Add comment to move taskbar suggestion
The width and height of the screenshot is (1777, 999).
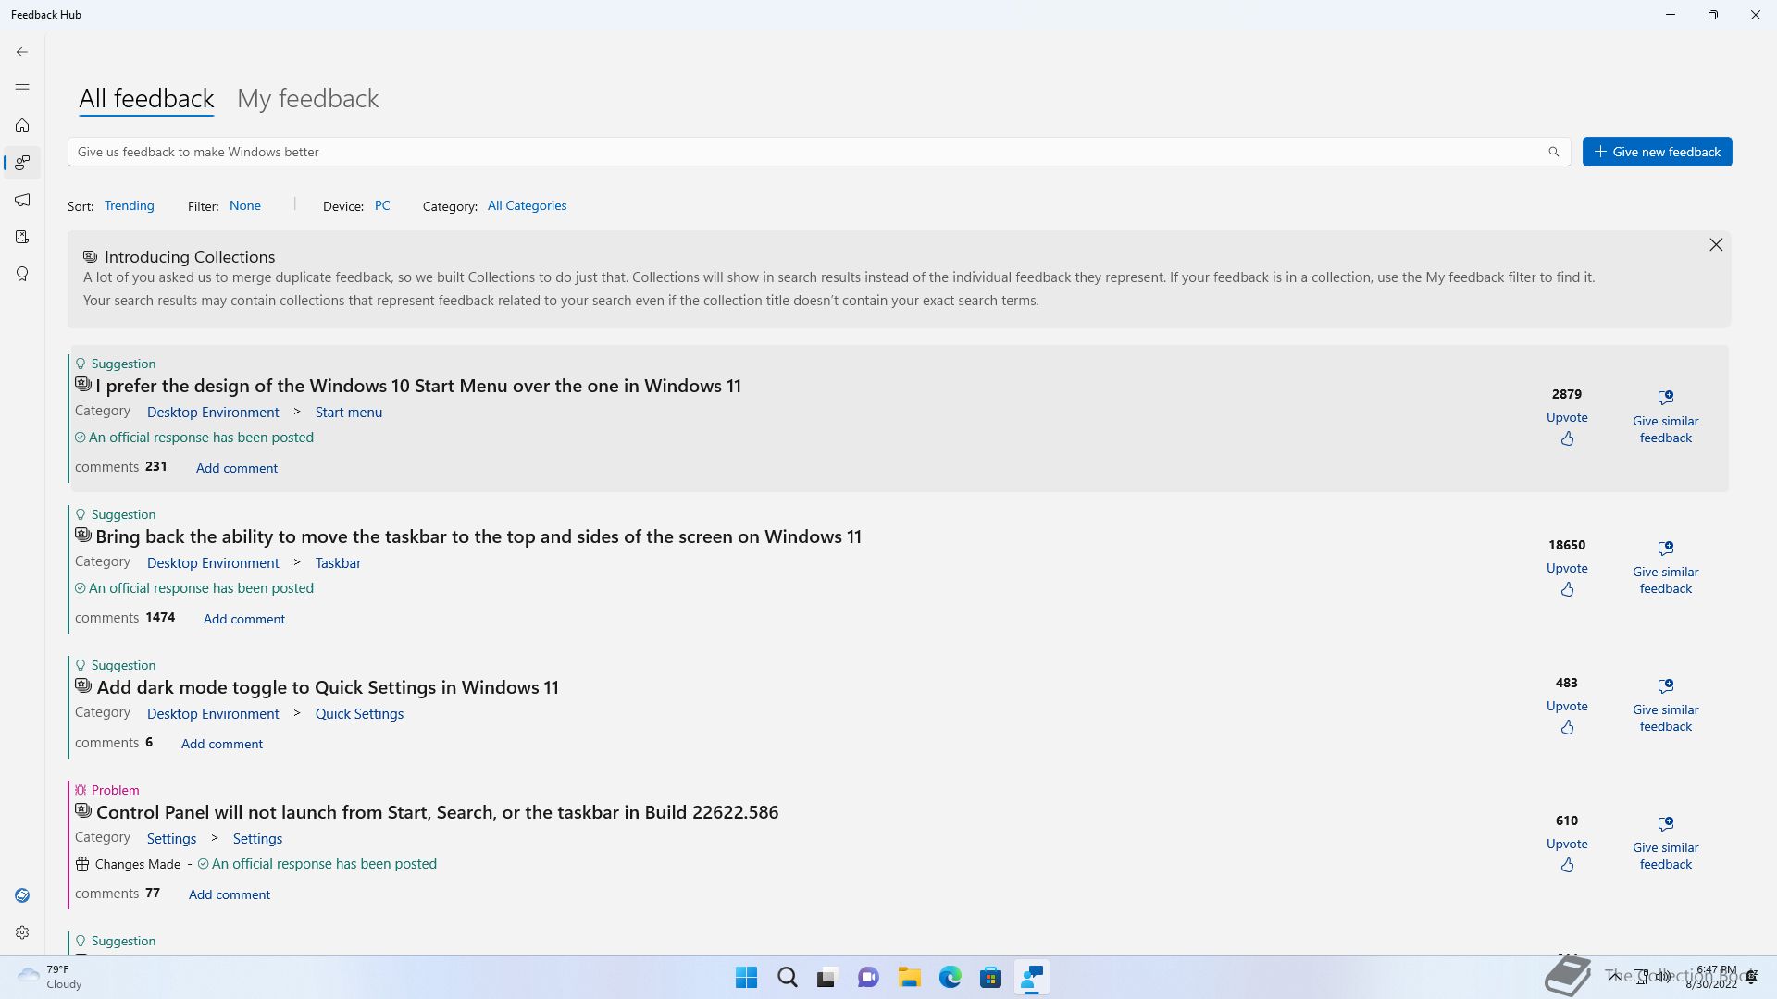(x=244, y=619)
